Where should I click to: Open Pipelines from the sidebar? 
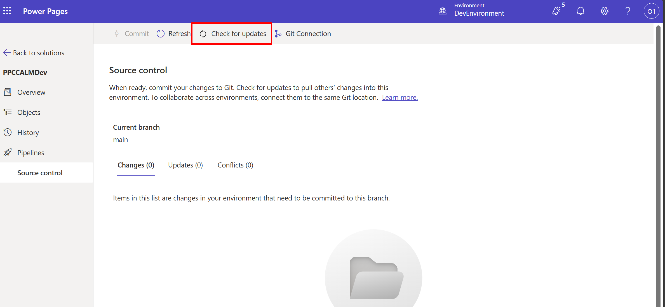[30, 153]
